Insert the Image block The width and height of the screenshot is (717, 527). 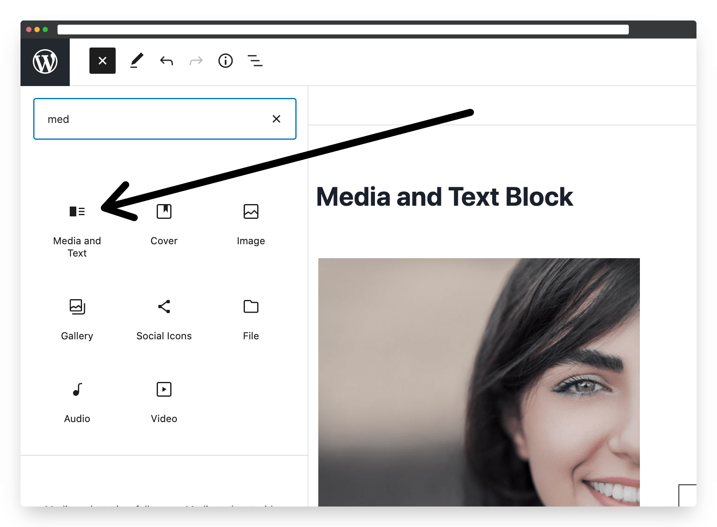251,225
